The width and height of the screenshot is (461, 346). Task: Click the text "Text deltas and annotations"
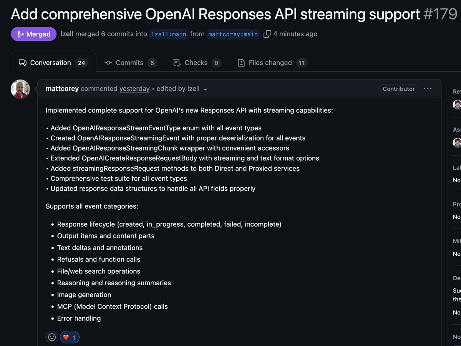[100, 248]
